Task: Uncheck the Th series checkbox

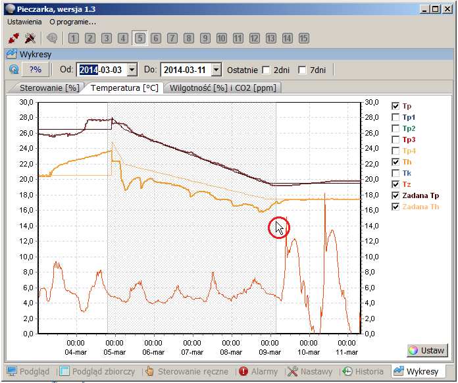Action: [x=395, y=162]
